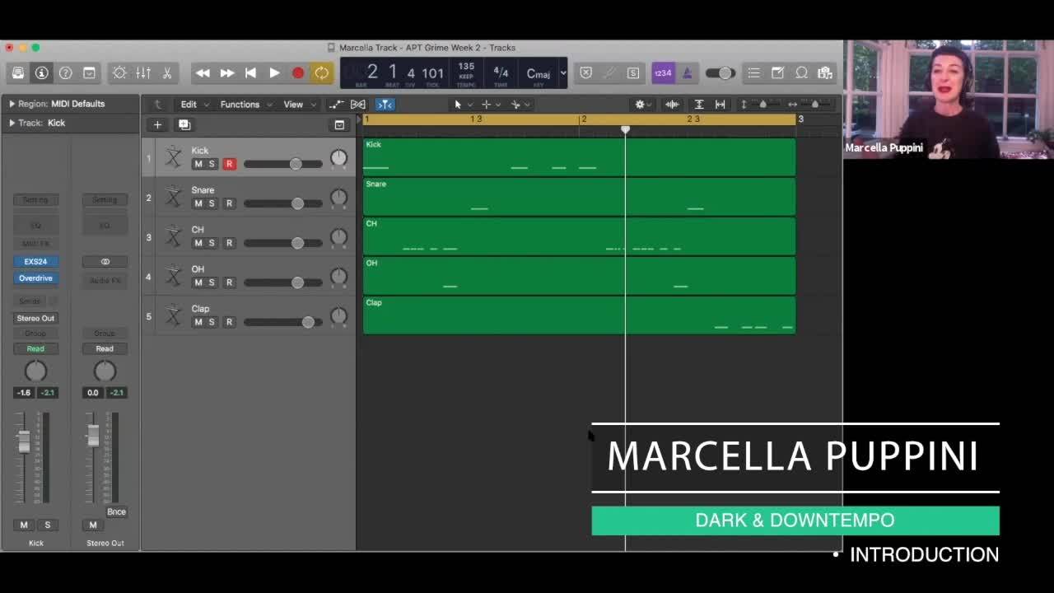Mute the Stereo Out channel strip
Image resolution: width=1054 pixels, height=593 pixels.
(x=92, y=525)
